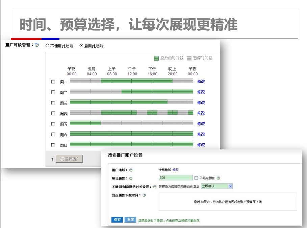Image resolution: width=307 pixels, height=228 pixels.
Task: Select 不使用此功能 radio button
Action: 47,46
